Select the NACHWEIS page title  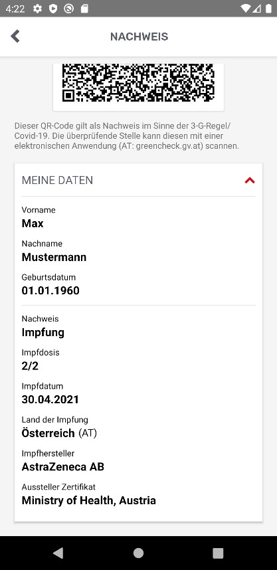click(x=139, y=37)
